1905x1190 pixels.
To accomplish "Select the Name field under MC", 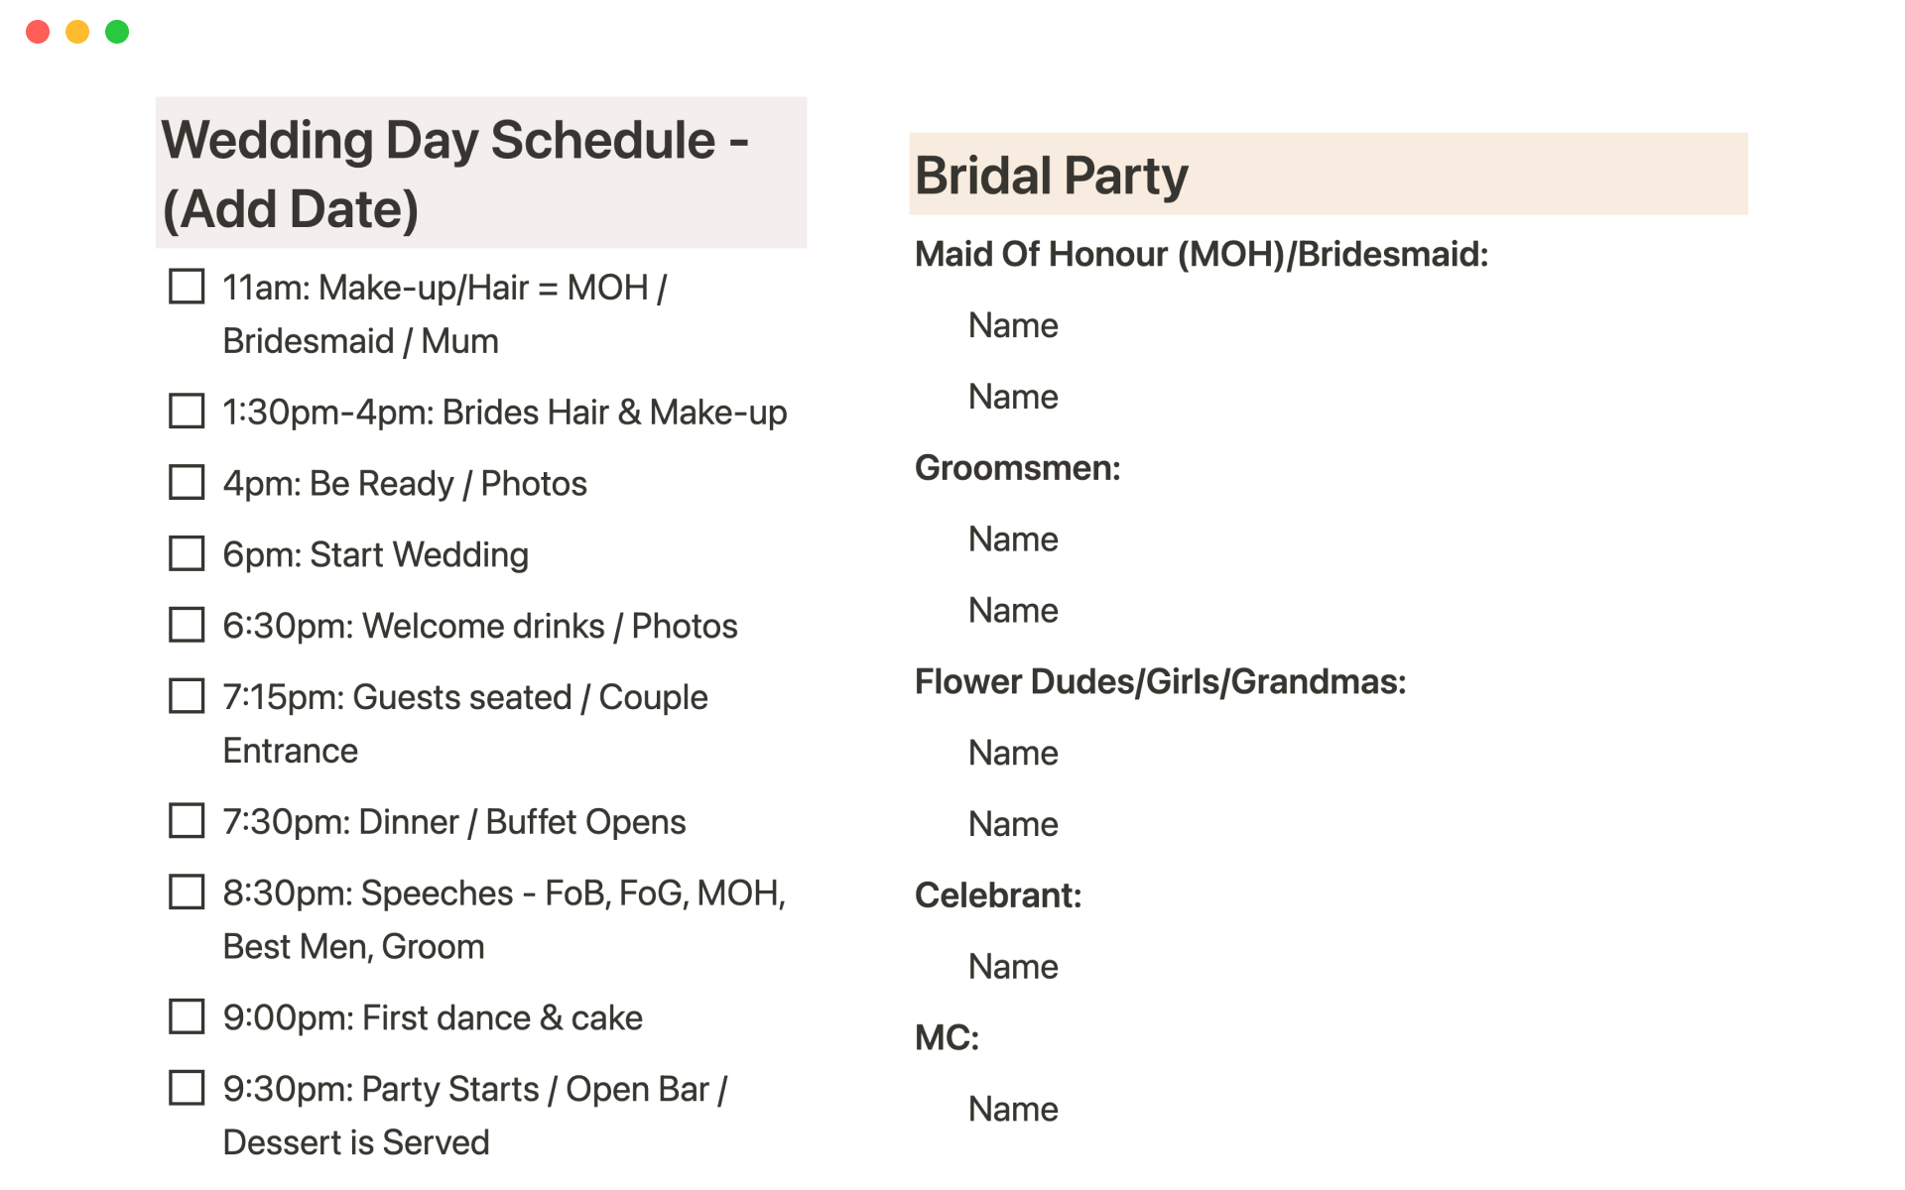I will (1013, 1109).
